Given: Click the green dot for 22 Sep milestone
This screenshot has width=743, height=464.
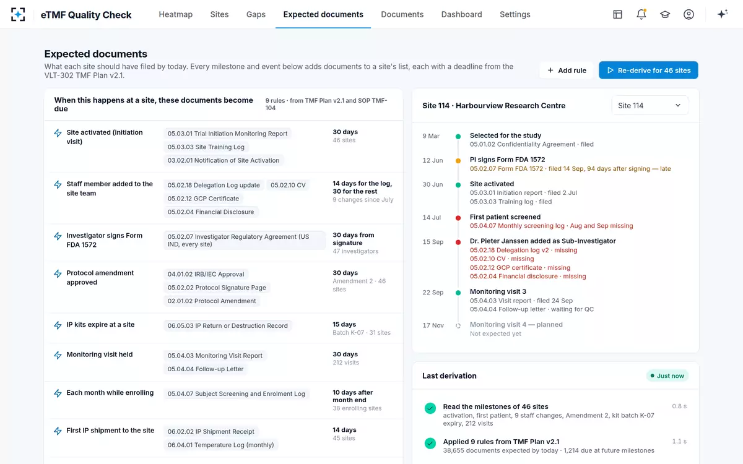Looking at the screenshot, I should pyautogui.click(x=458, y=293).
